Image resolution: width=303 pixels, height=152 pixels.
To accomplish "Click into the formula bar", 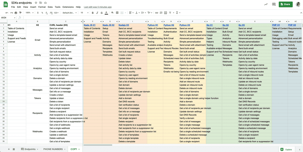I will 162,18.
